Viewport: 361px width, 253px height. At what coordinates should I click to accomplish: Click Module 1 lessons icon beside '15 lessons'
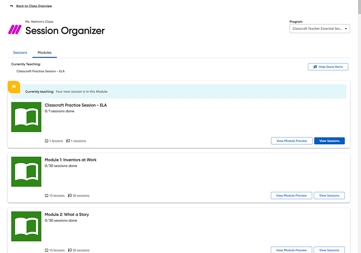(x=46, y=195)
